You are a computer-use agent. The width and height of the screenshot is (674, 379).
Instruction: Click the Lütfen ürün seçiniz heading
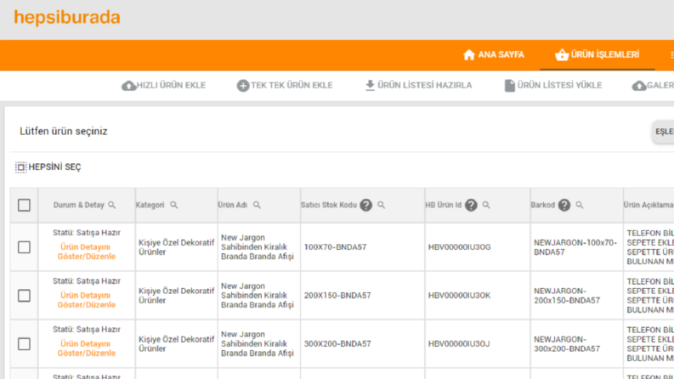64,132
